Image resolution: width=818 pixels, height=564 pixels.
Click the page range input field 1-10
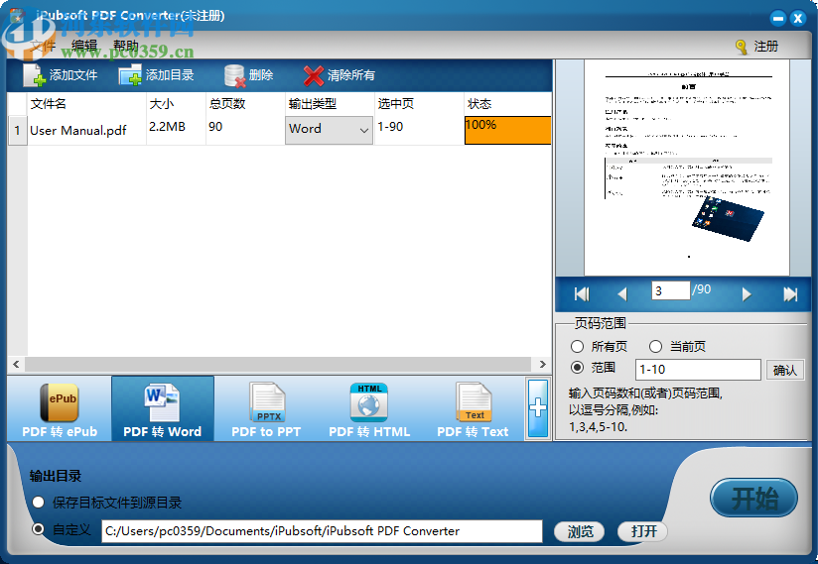[x=698, y=370]
